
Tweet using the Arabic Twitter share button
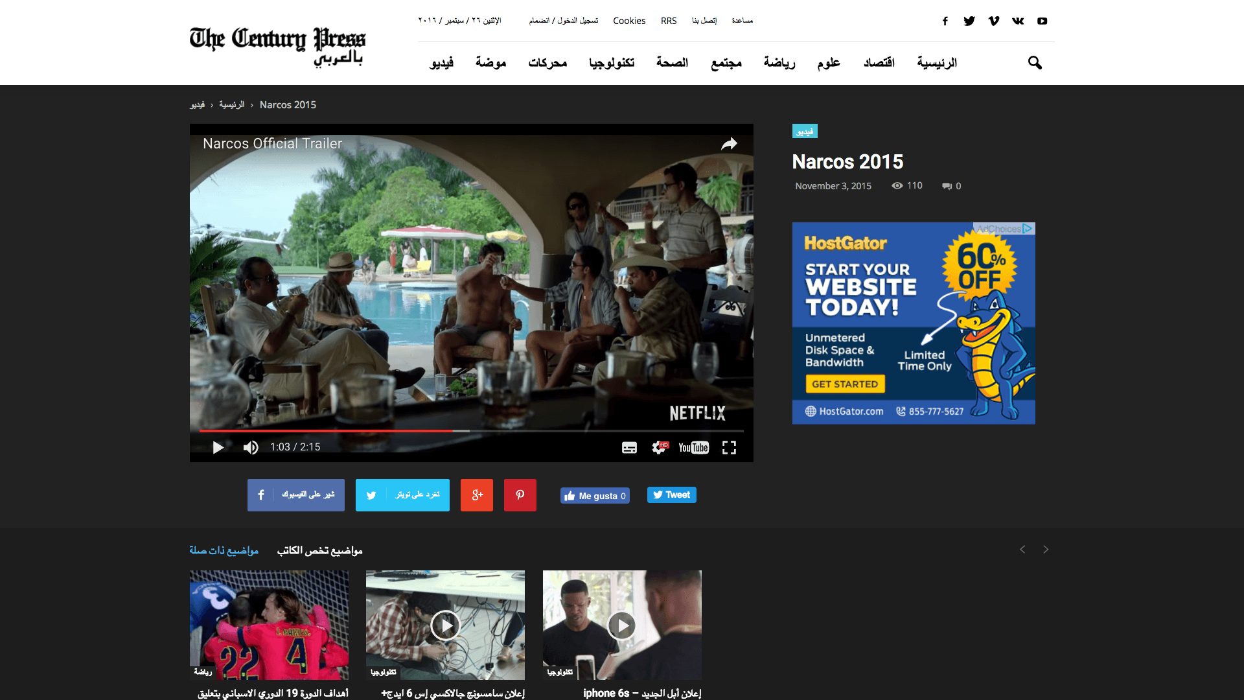coord(402,495)
